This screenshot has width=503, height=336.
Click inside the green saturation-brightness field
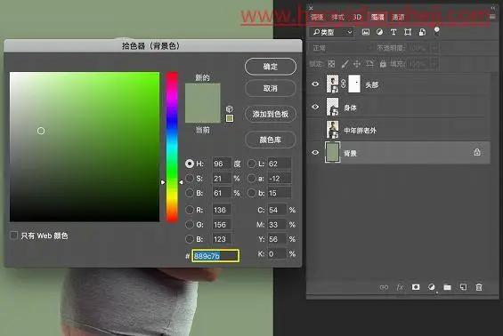pos(85,147)
